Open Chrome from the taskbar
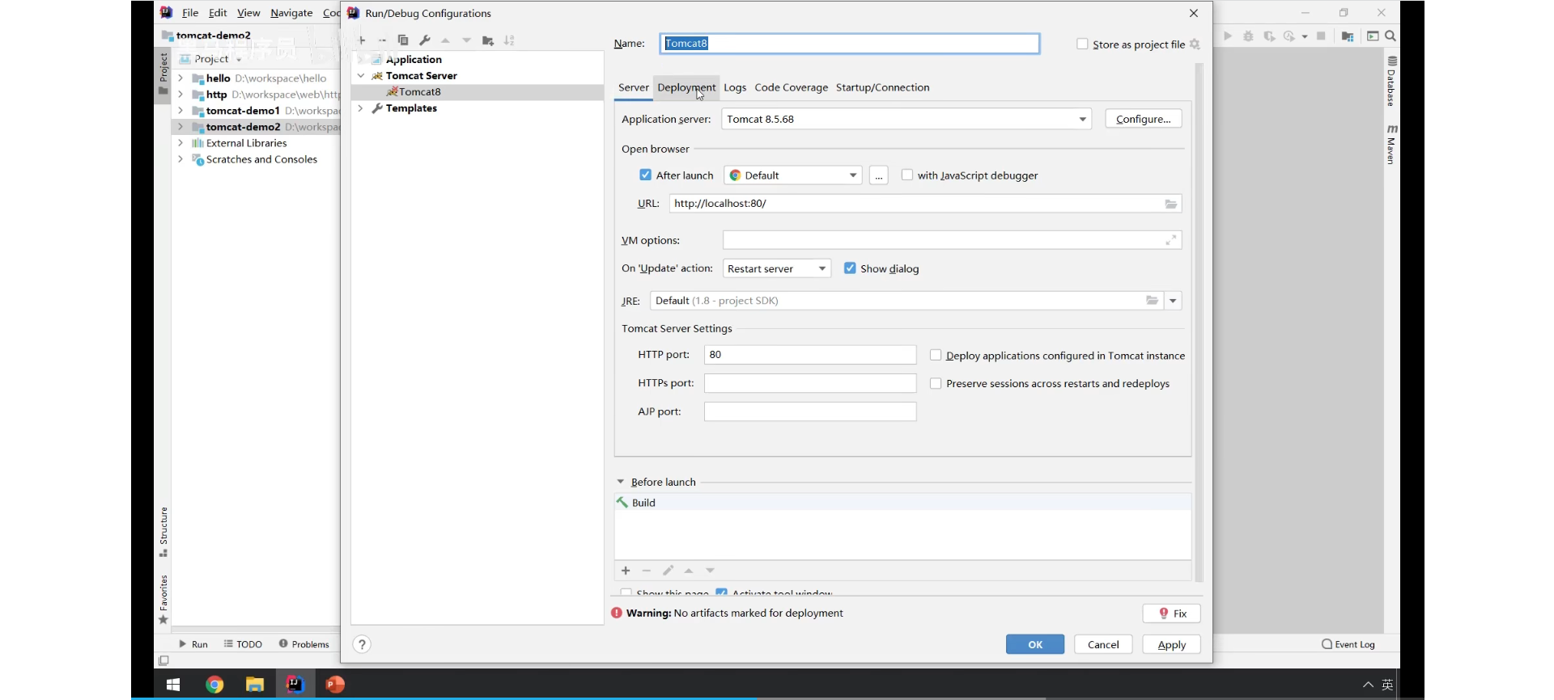This screenshot has width=1554, height=700. [x=214, y=685]
